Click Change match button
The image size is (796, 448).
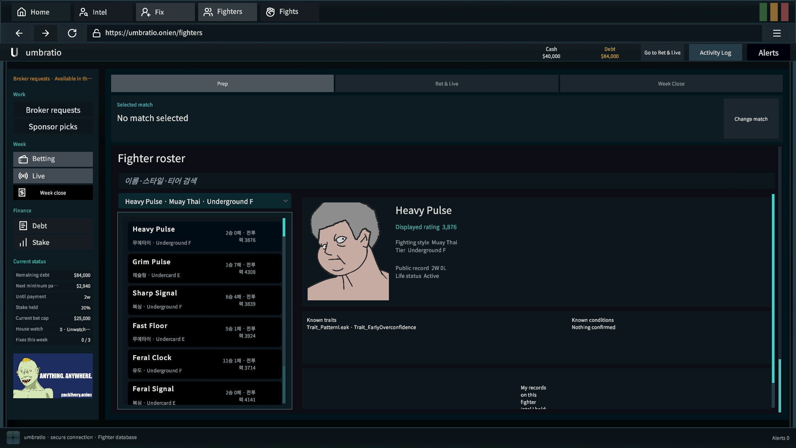[751, 119]
